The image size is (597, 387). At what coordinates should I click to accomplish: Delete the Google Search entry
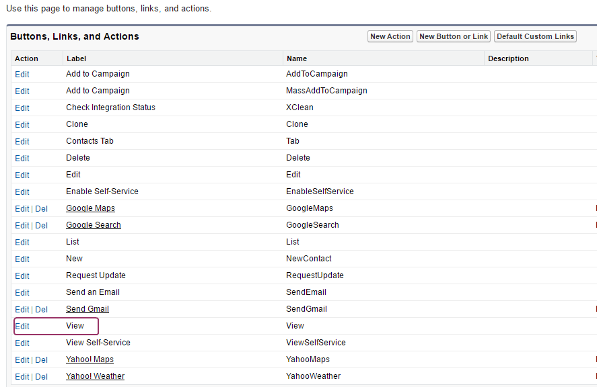(x=41, y=226)
